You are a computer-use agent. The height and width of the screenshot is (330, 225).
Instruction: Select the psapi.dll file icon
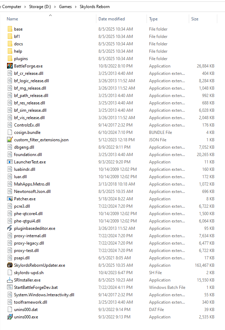[10, 258]
